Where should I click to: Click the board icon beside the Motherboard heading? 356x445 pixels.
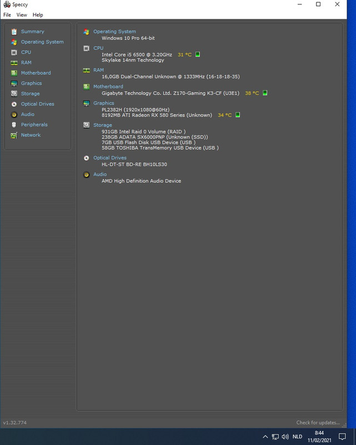click(x=87, y=87)
